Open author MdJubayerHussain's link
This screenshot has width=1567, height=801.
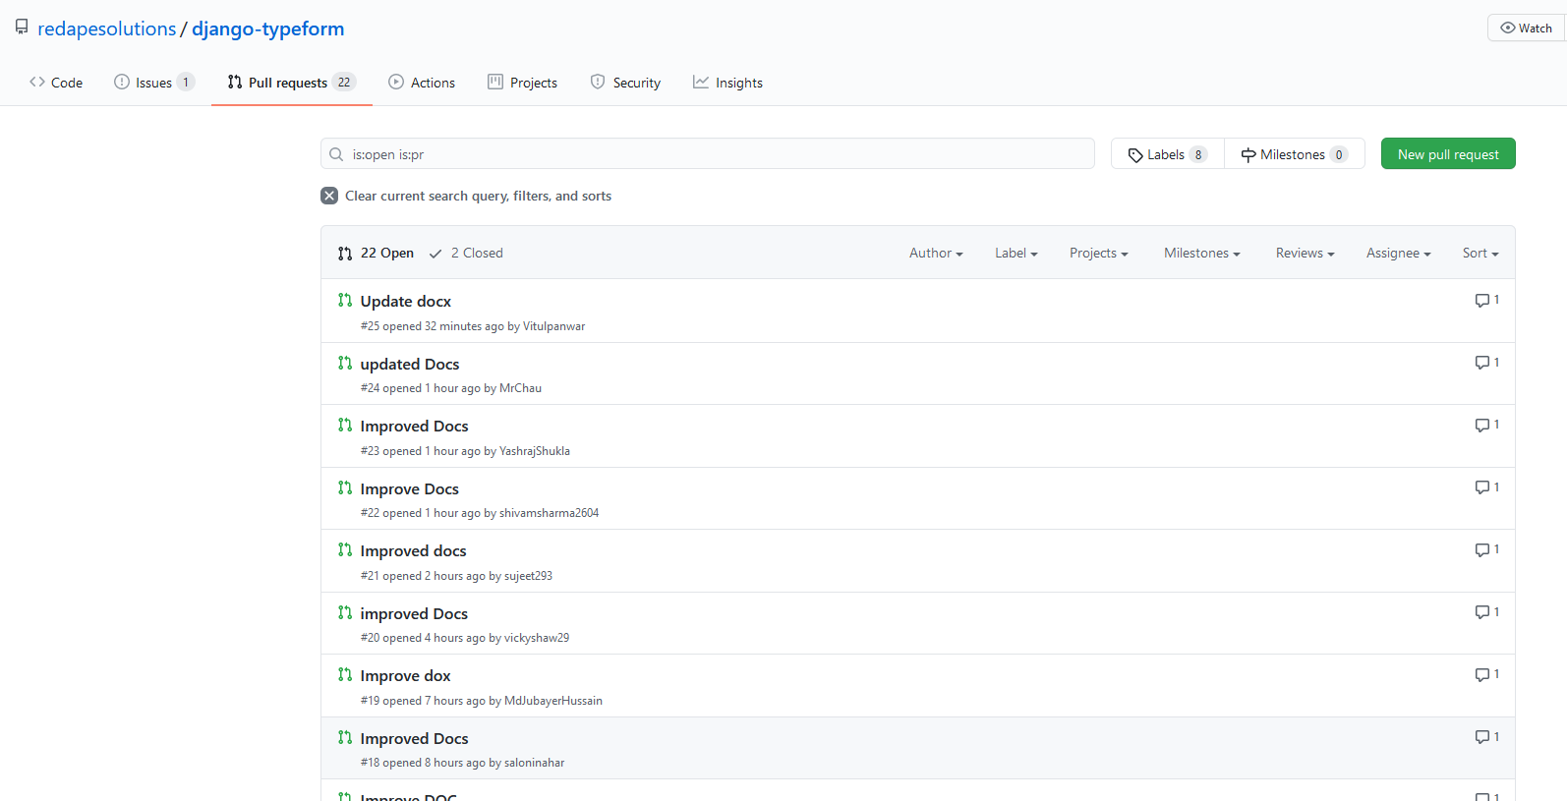click(x=552, y=701)
